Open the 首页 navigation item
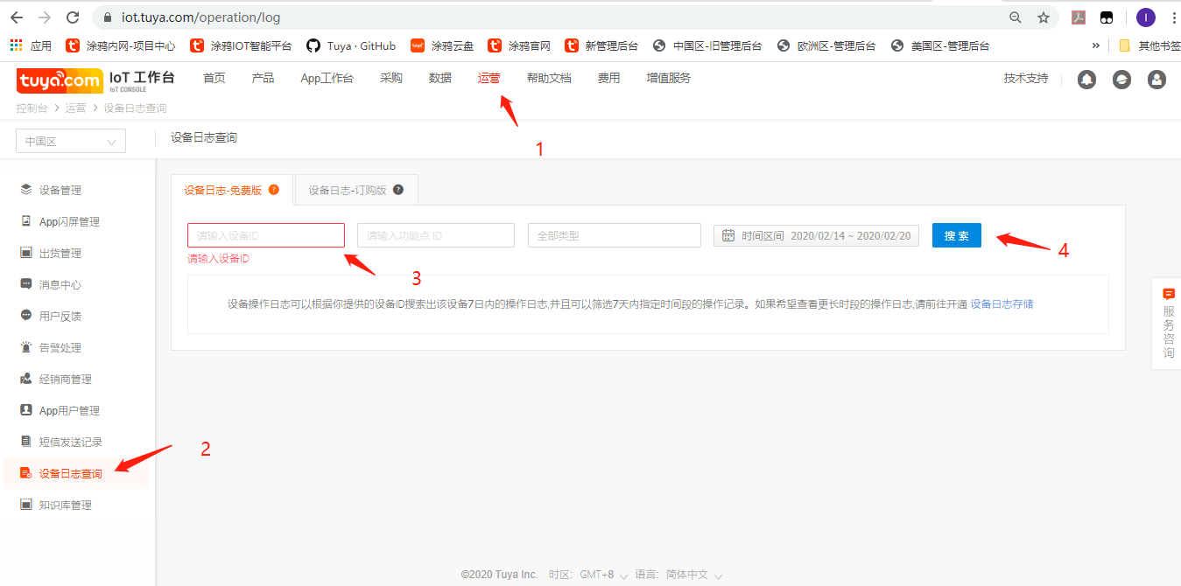 click(214, 78)
